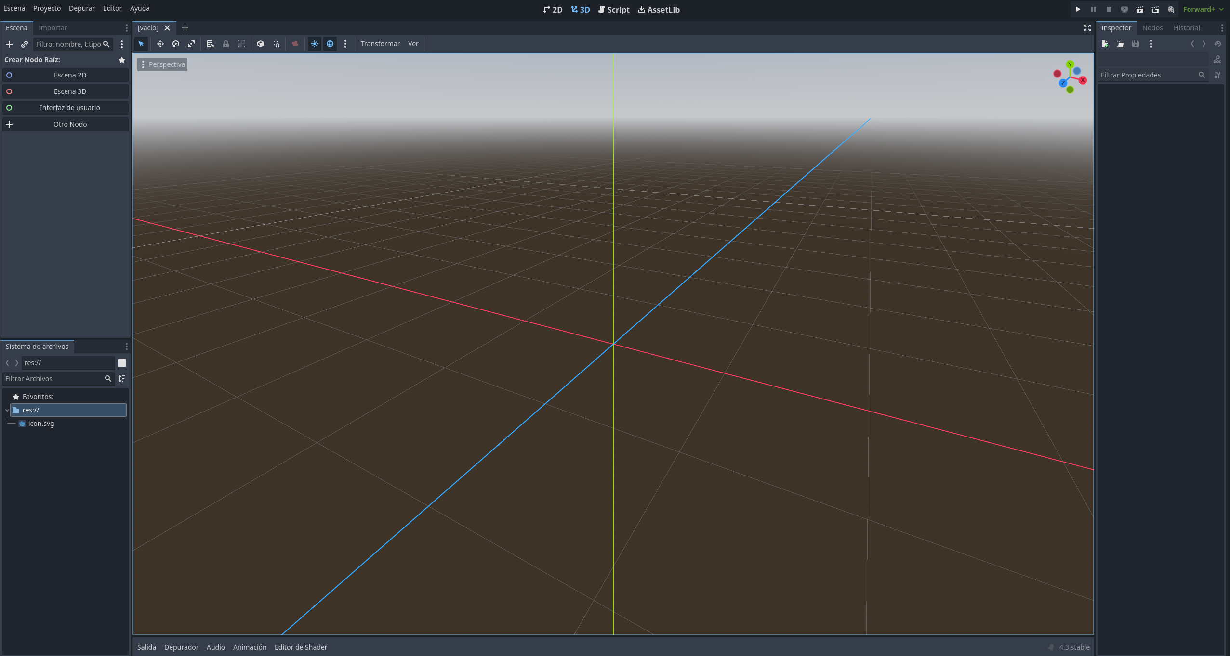Create Escena 2D root node
Screen dimensions: 1230x656
[66, 75]
